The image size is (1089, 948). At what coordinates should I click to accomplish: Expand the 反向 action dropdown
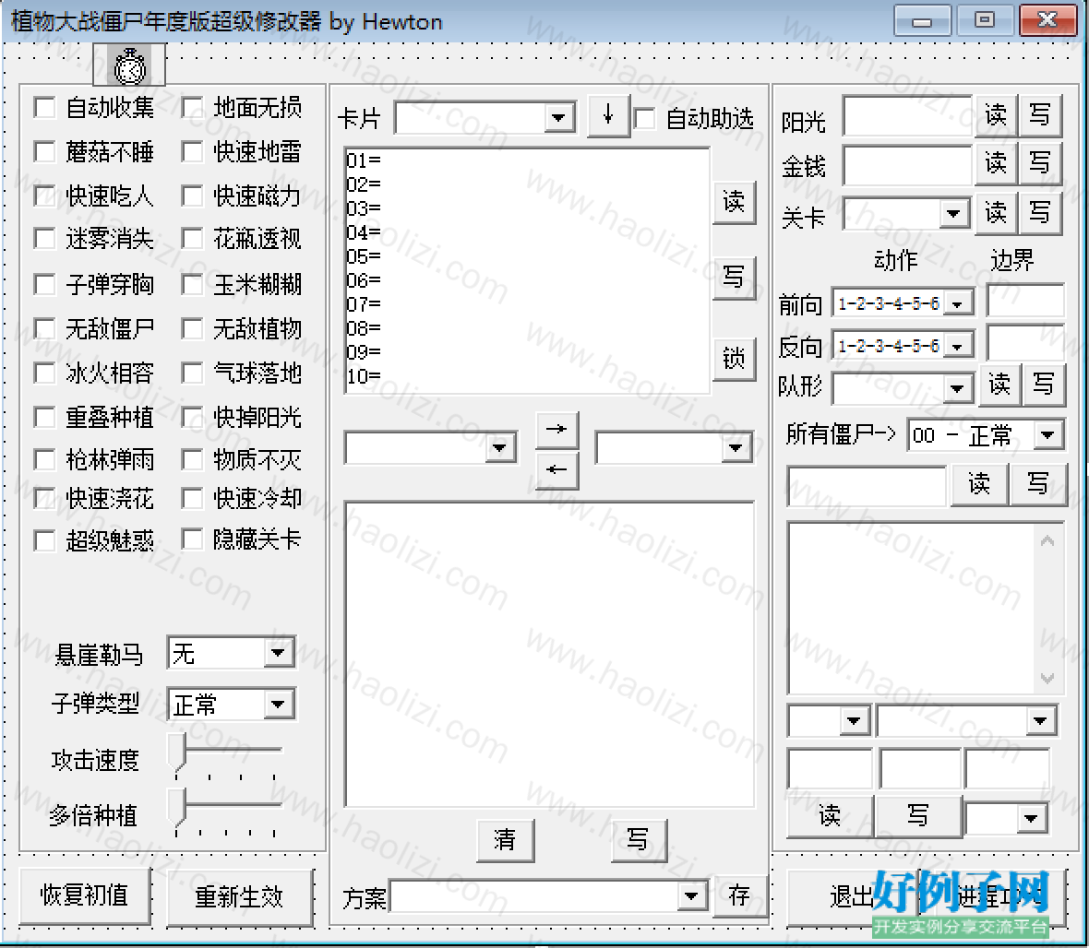coord(958,346)
